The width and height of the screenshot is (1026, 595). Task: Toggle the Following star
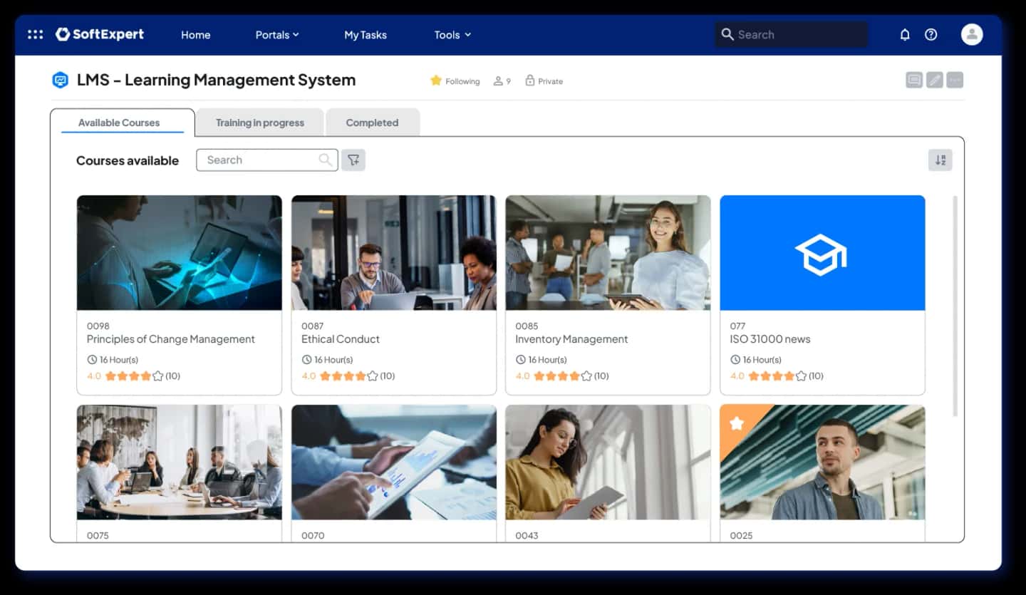point(436,81)
